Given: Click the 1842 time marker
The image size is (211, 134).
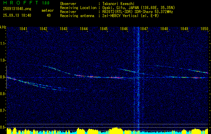Looking at the screenshot, I should tap(44, 29).
